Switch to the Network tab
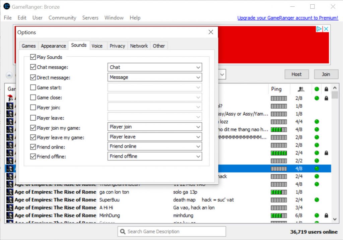 click(x=139, y=46)
